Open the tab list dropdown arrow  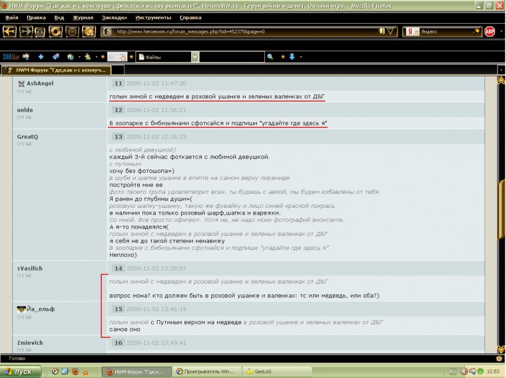point(500,70)
